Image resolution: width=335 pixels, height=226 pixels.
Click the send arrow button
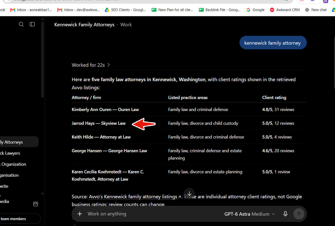[x=299, y=214]
